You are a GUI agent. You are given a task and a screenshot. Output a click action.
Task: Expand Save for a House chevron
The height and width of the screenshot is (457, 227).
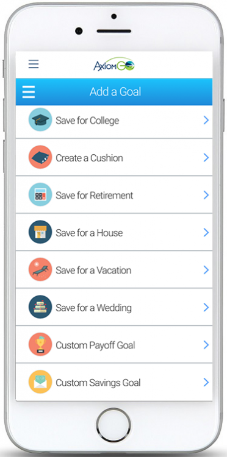[x=206, y=232]
